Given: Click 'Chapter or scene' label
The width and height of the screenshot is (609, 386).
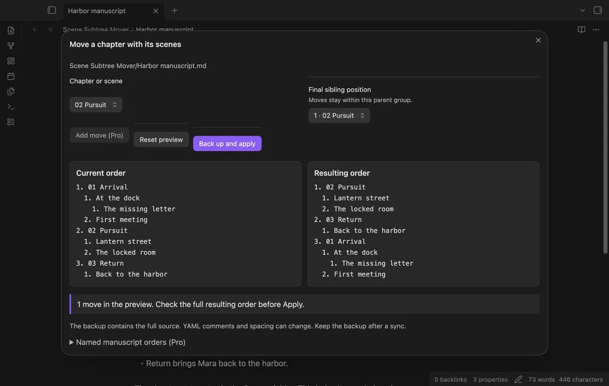Looking at the screenshot, I should (96, 81).
